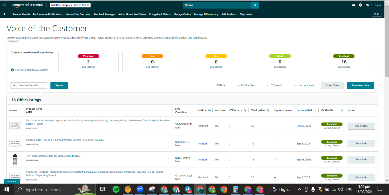The image size is (389, 195).
Task: Close the FEEDBACK tab with its X
Action: point(18,181)
